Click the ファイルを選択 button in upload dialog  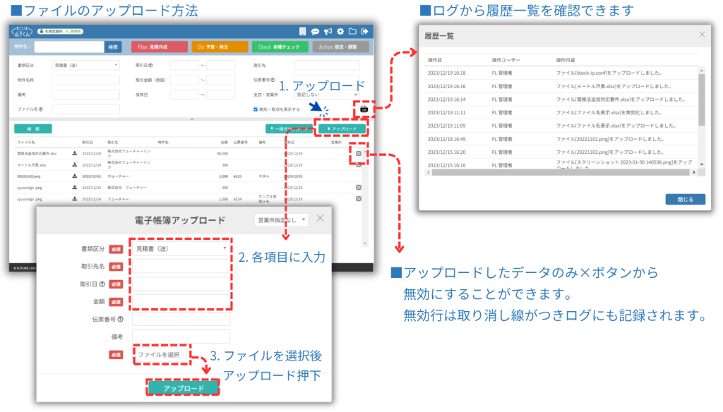click(160, 355)
